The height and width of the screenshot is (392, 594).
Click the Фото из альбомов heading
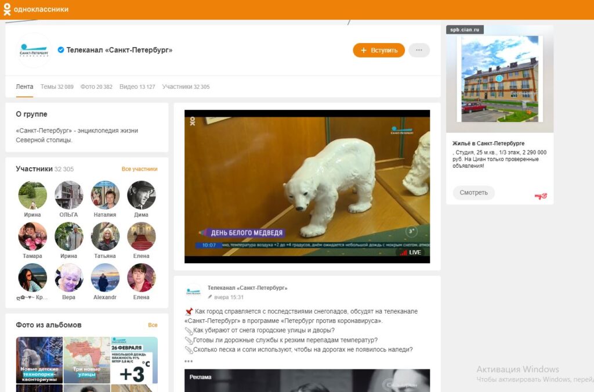49,325
